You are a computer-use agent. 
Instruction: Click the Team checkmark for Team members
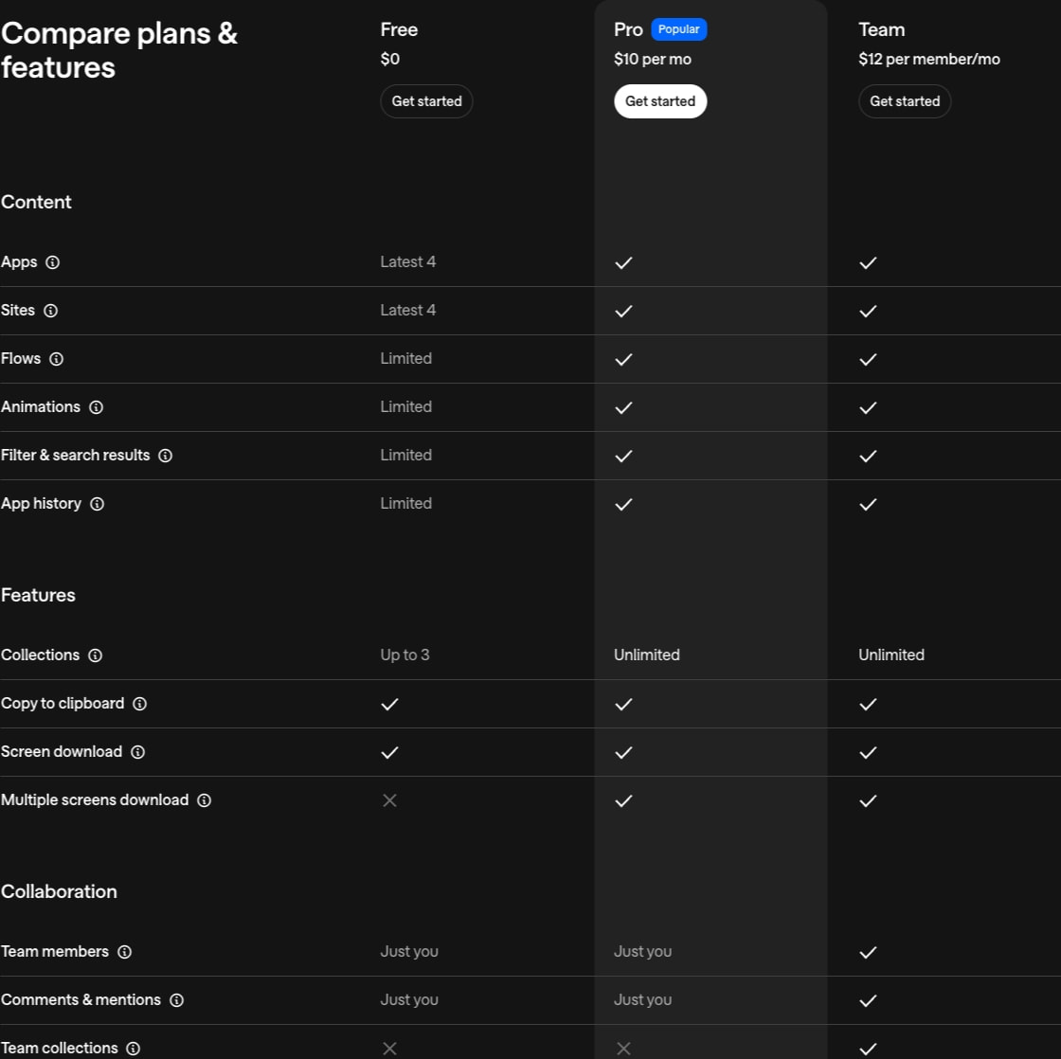(x=868, y=952)
